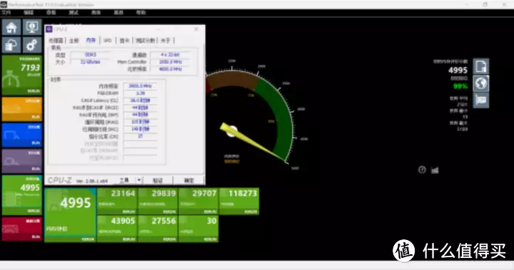Click the system information monitor icon
The width and height of the screenshot is (514, 270).
pos(32,27)
